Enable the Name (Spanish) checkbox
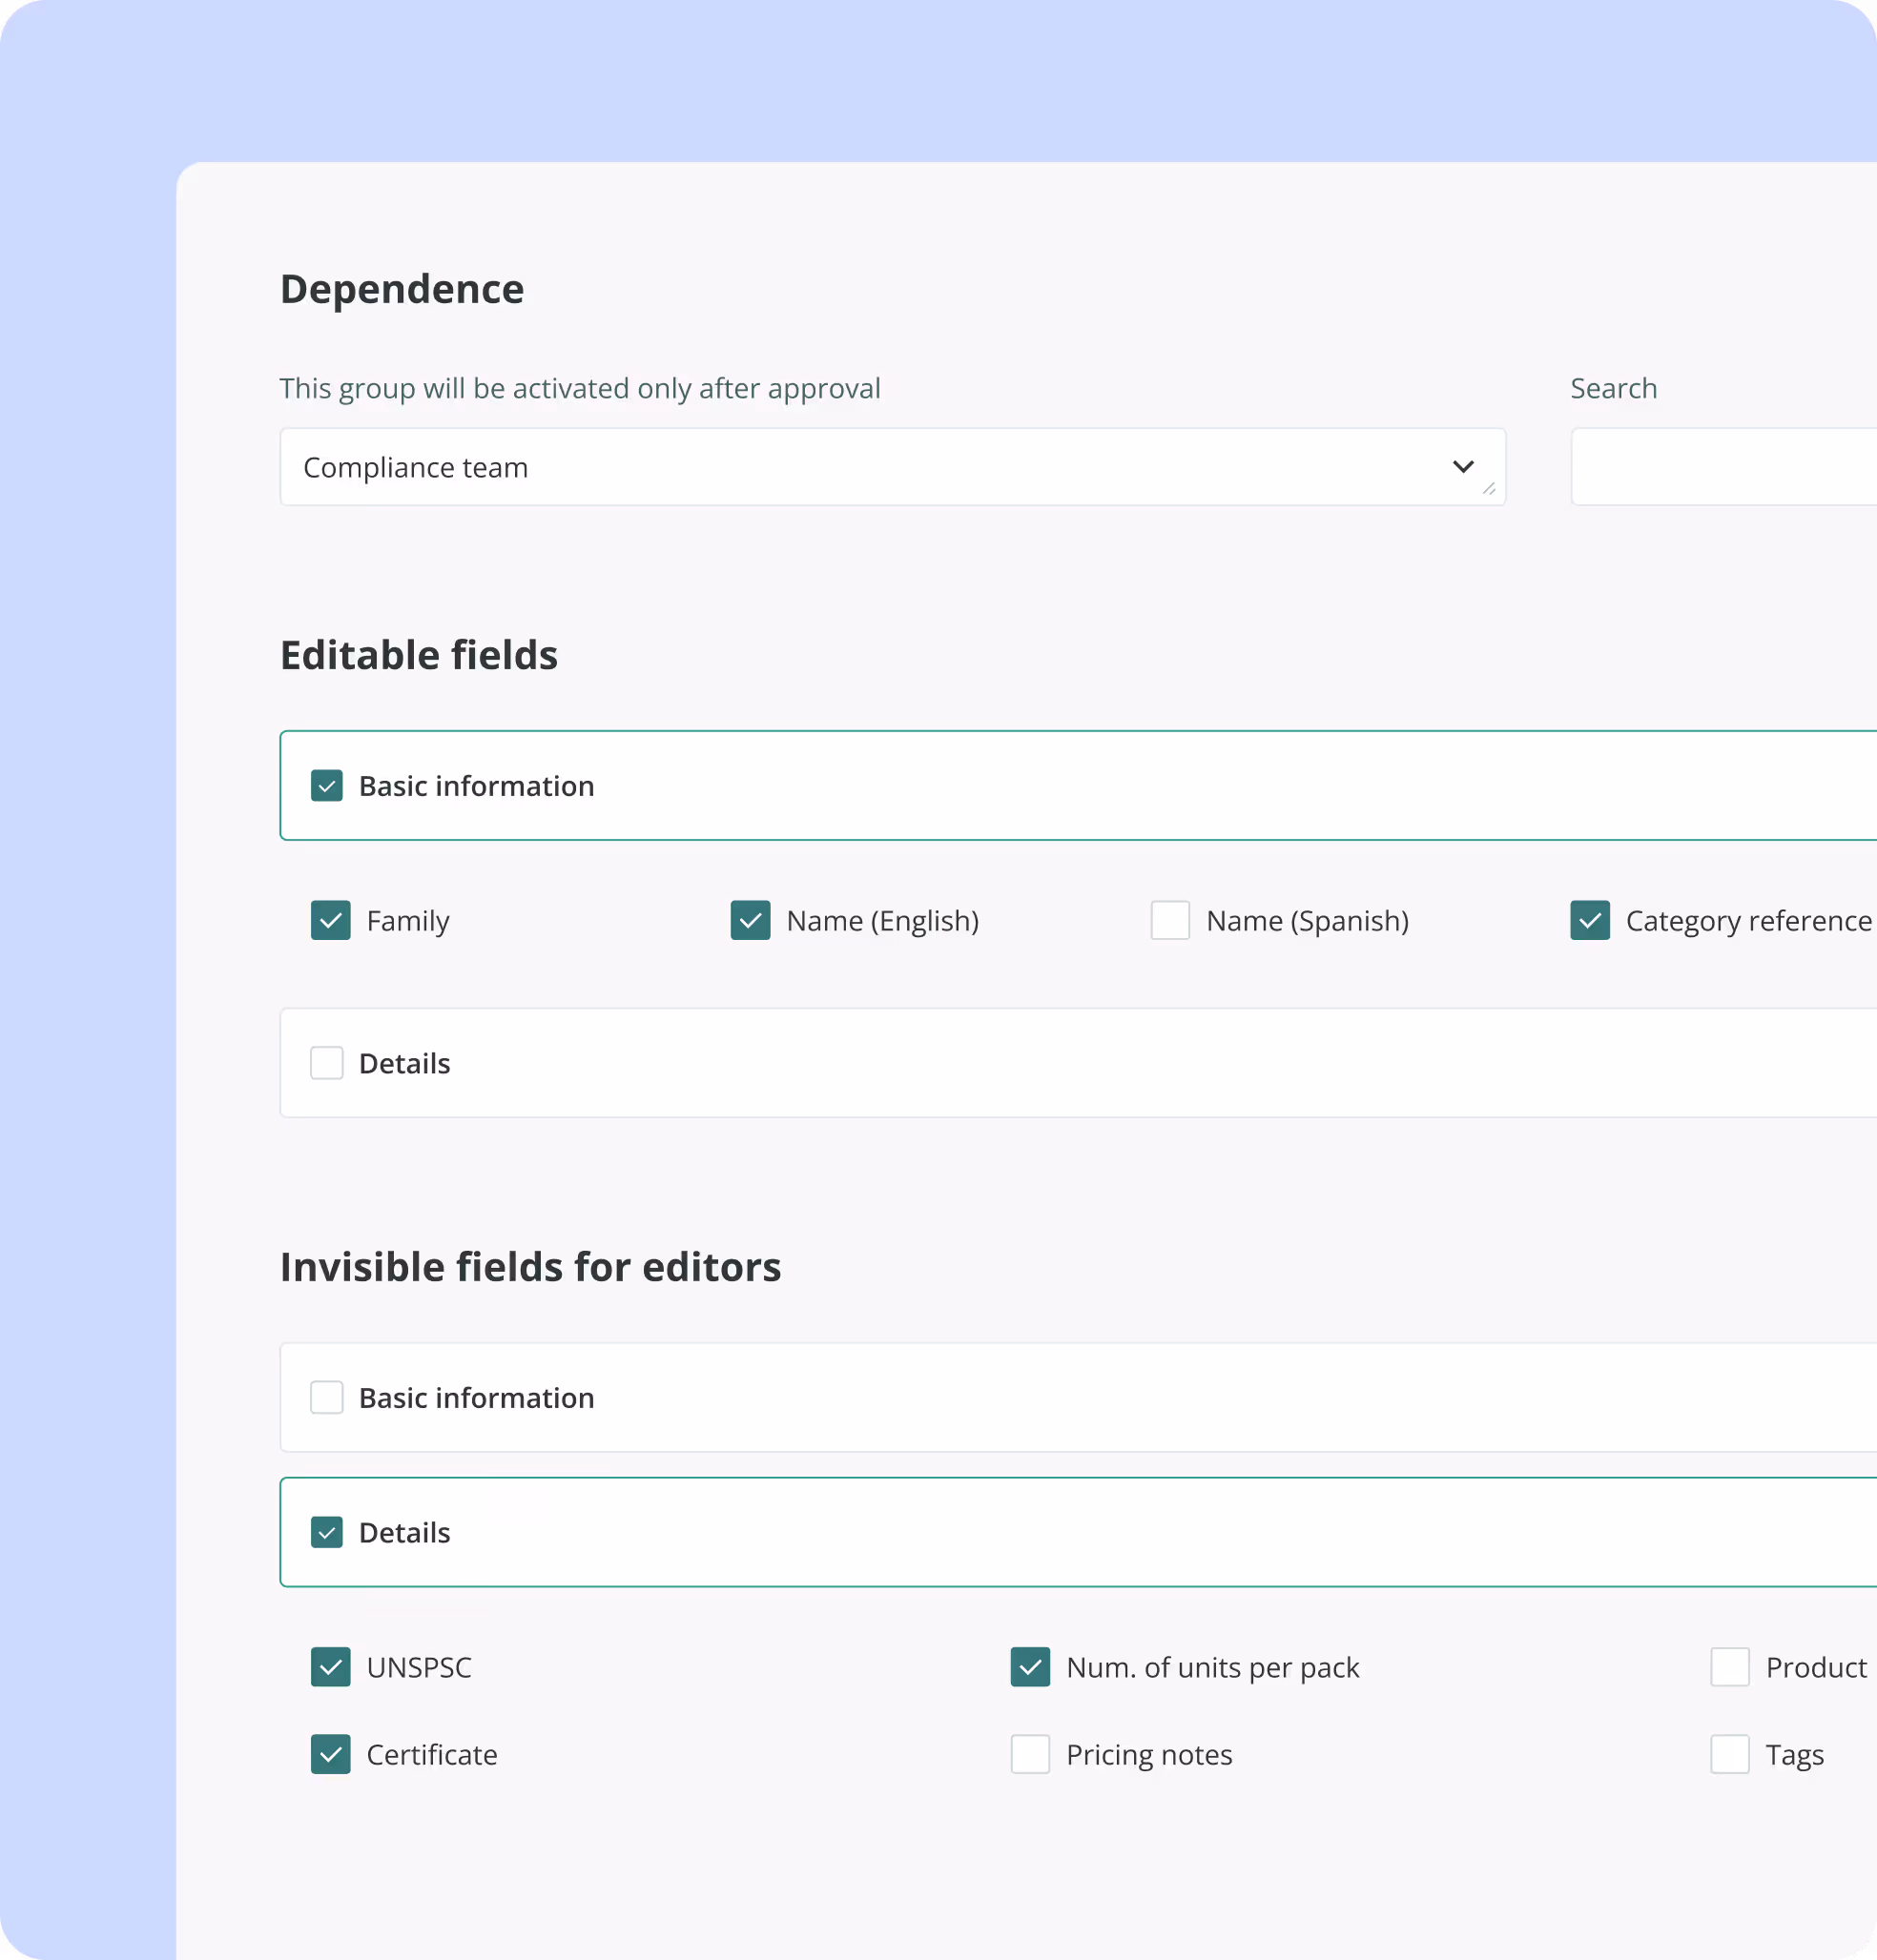Viewport: 1877px width, 1960px height. coord(1169,920)
